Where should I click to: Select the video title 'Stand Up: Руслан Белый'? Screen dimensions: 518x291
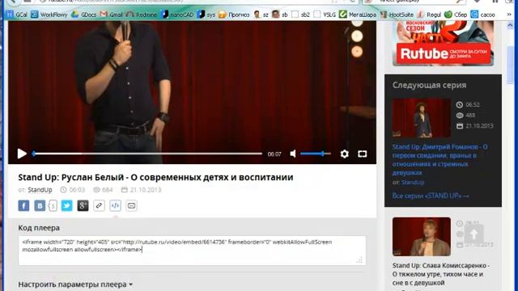point(155,178)
